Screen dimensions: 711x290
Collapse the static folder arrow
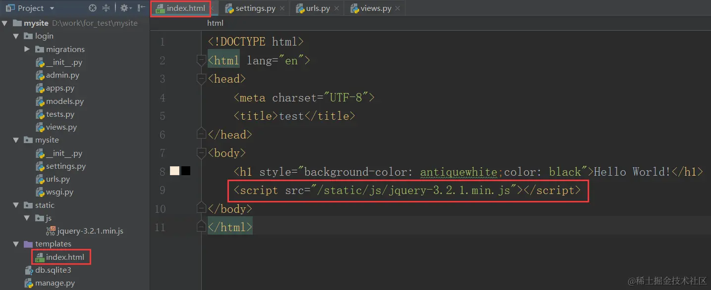tap(16, 205)
